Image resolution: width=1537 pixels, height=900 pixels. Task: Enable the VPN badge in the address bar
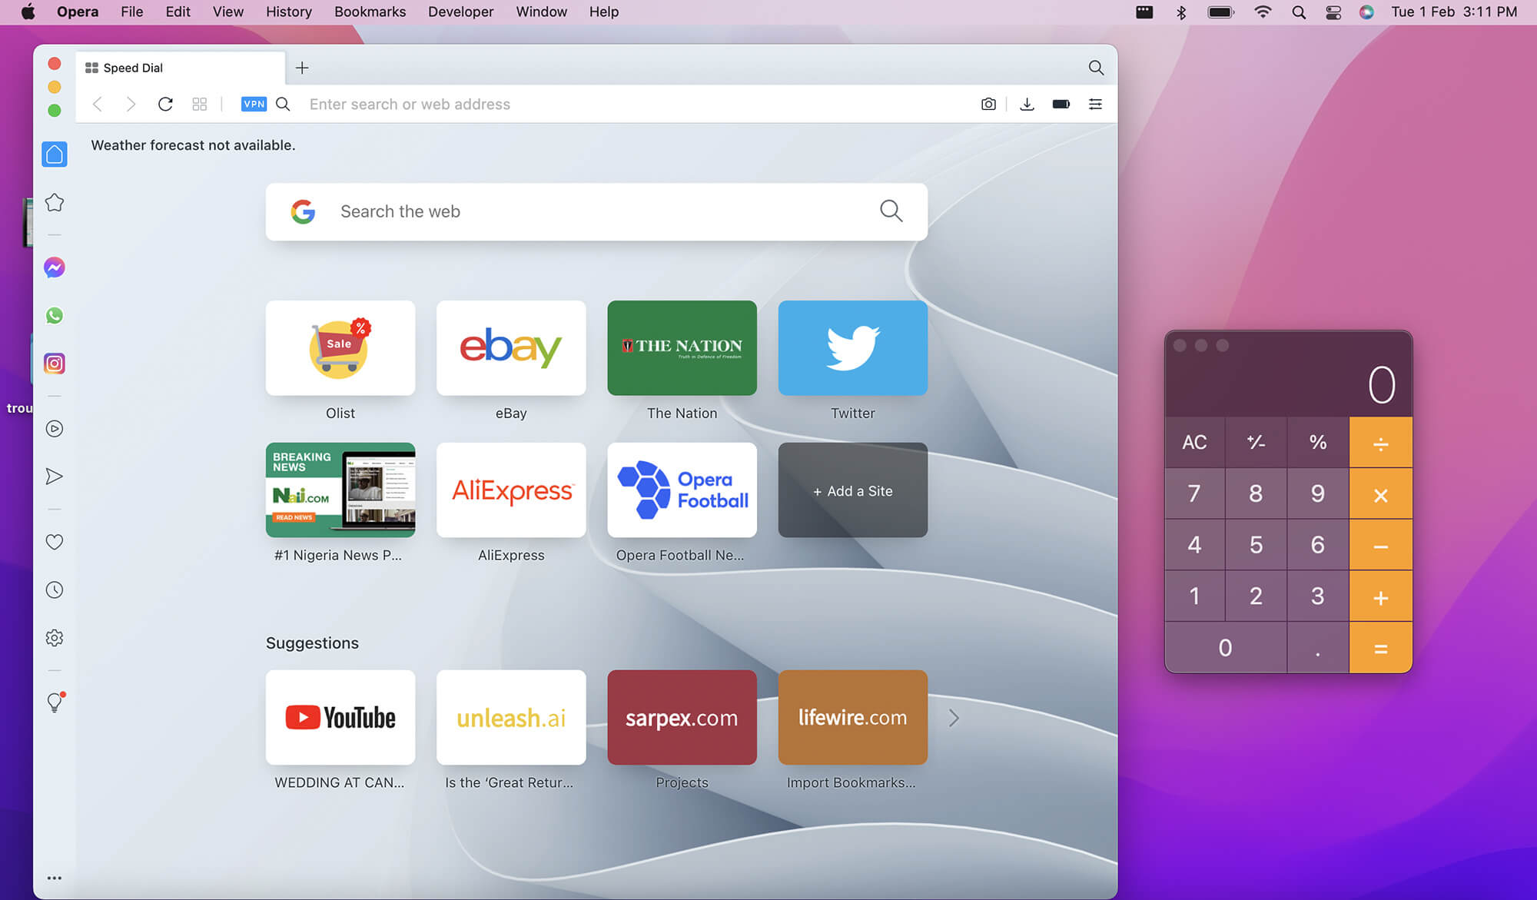(x=254, y=104)
